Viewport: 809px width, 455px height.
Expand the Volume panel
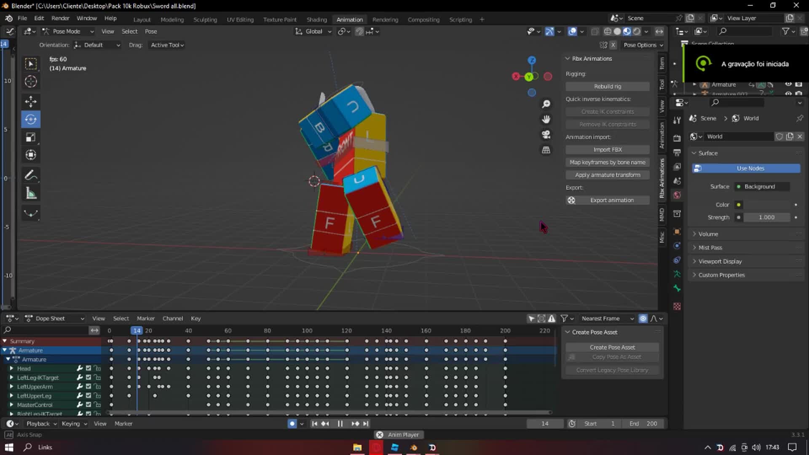(708, 234)
